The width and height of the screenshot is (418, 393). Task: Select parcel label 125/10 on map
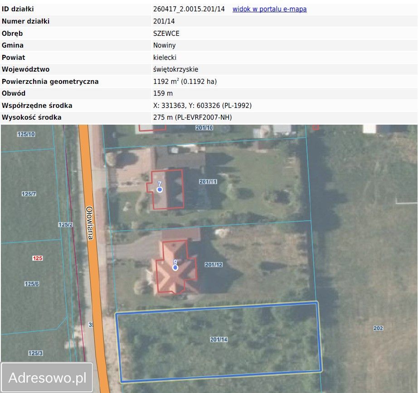click(26, 134)
